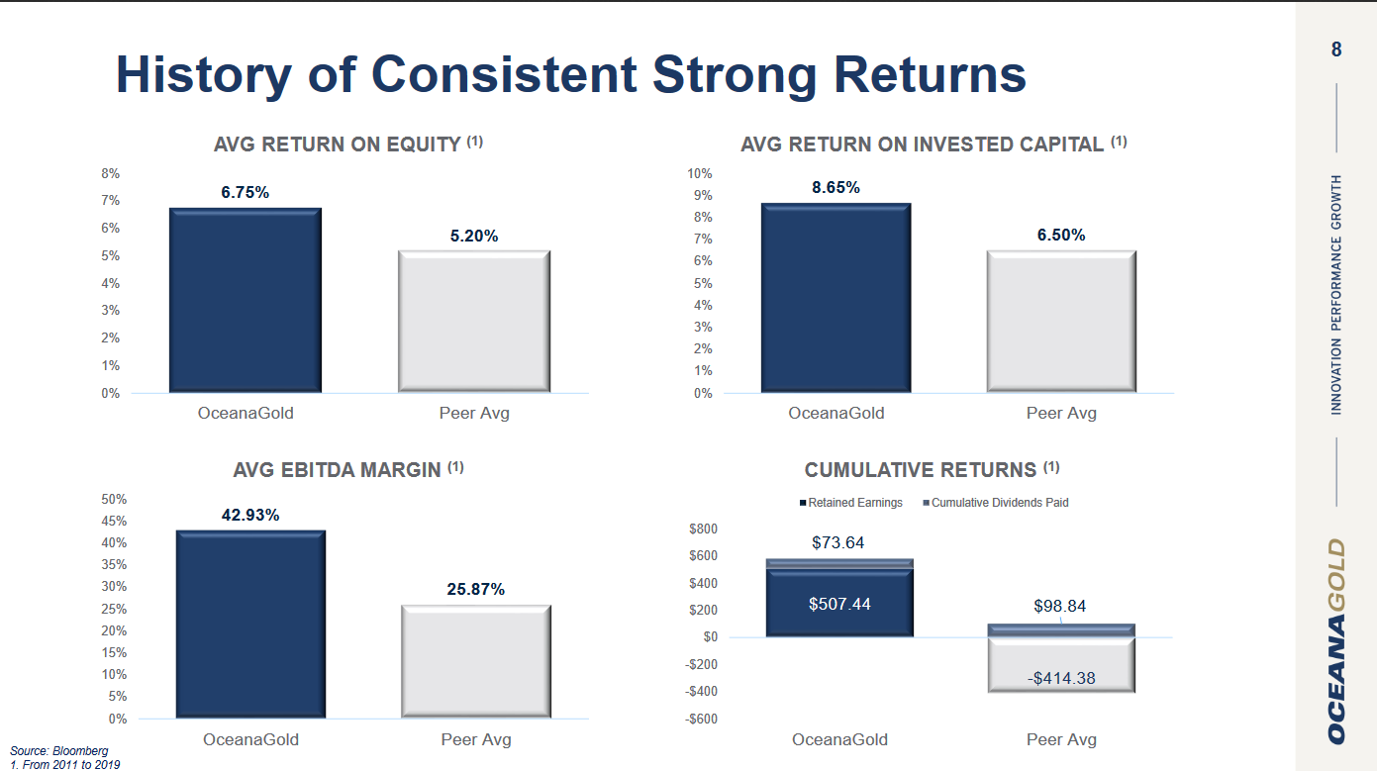Click the Cumulative Dividends Paid legend swatch

pos(926,503)
